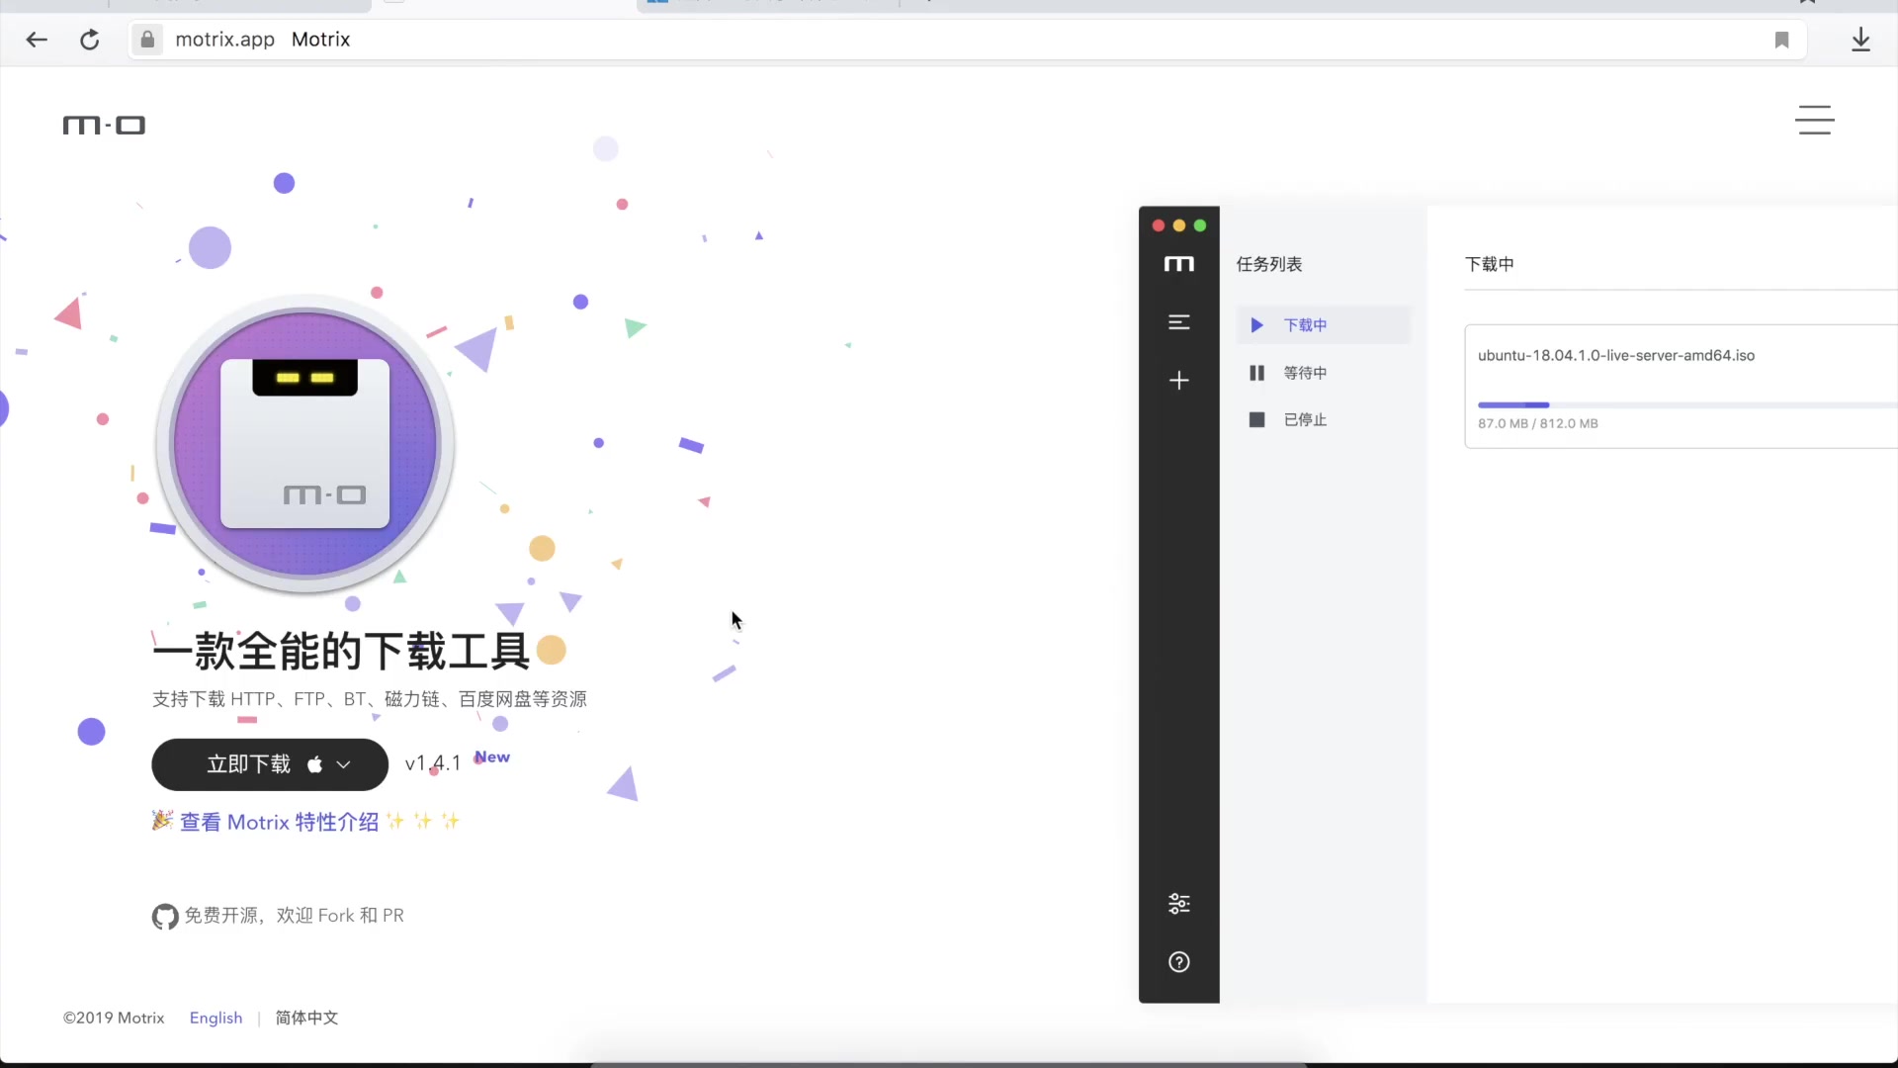This screenshot has height=1068, width=1898.
Task: Open help question mark icon
Action: tap(1178, 962)
